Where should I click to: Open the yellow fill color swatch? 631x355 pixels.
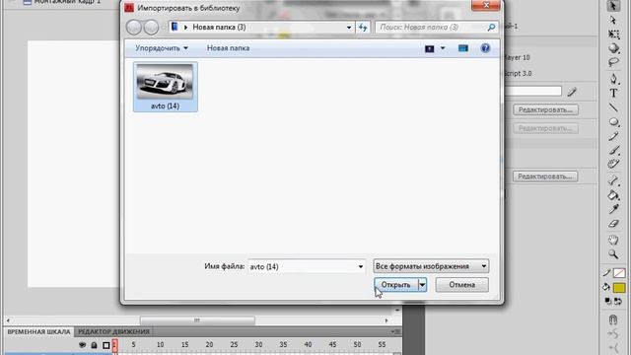[x=619, y=288]
